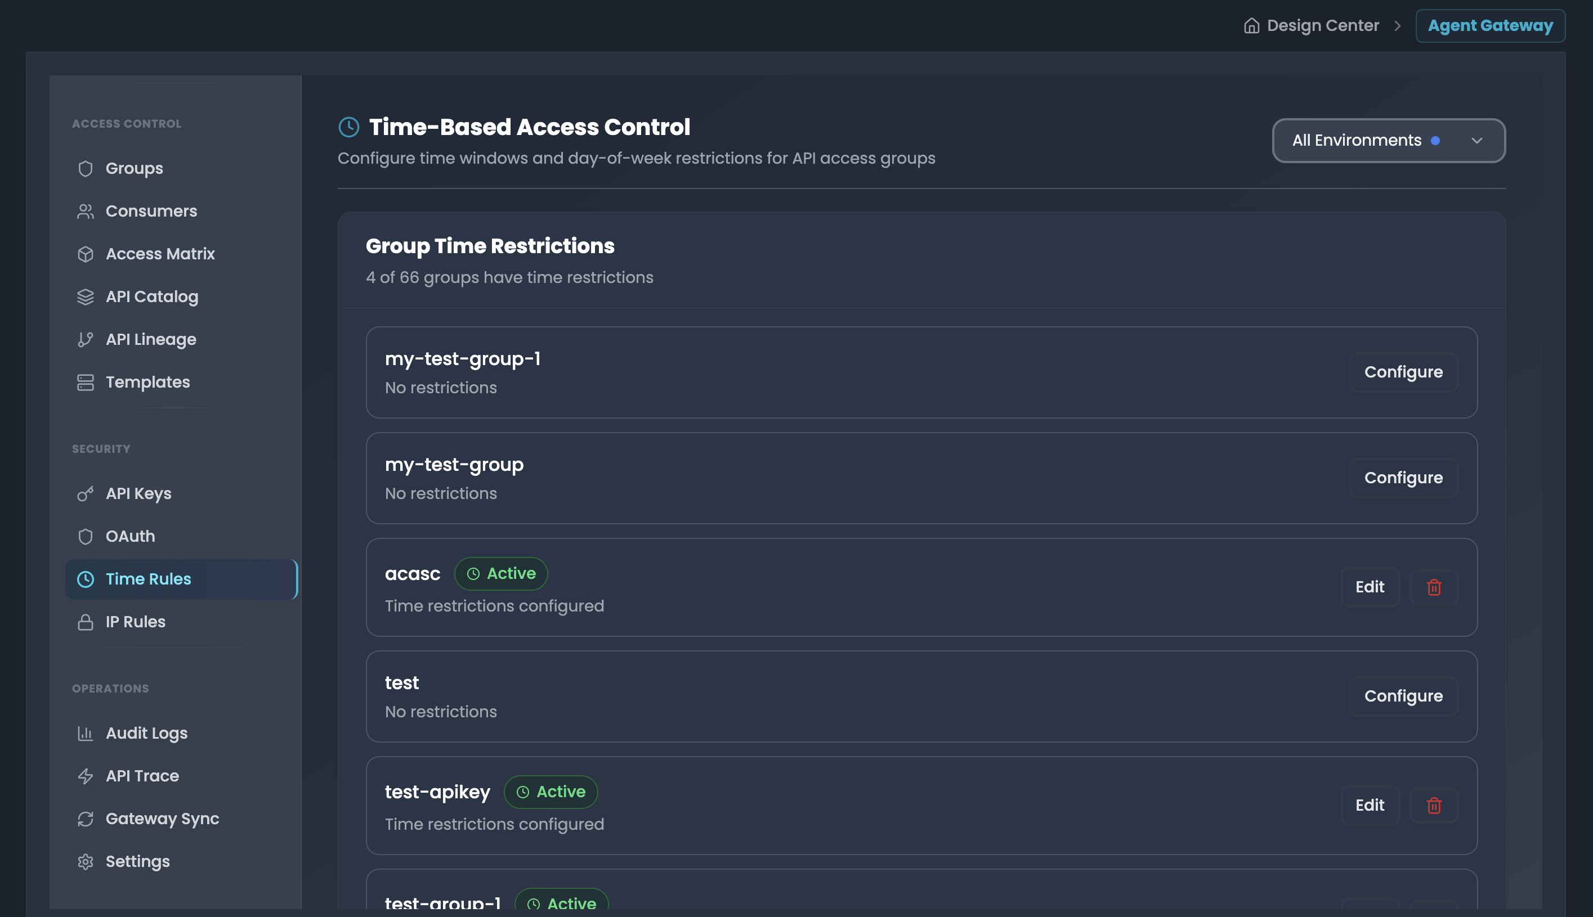Click the Audit Logs chart icon
Screen dimensions: 1593x917
point(85,733)
